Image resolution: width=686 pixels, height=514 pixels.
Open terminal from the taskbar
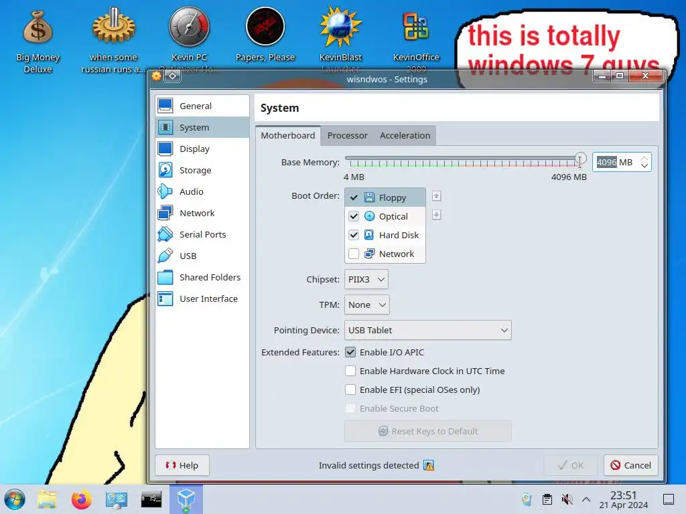pos(151,499)
